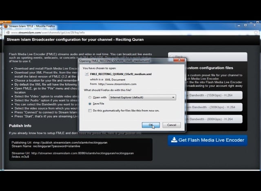Click the from http://www.streamislam.com text
The image size is (261, 191).
pyautogui.click(x=113, y=84)
